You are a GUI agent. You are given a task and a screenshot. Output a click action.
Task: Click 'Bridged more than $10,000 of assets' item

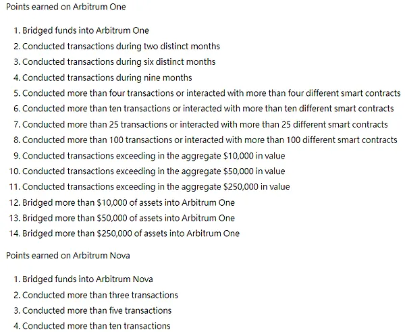[x=128, y=202]
